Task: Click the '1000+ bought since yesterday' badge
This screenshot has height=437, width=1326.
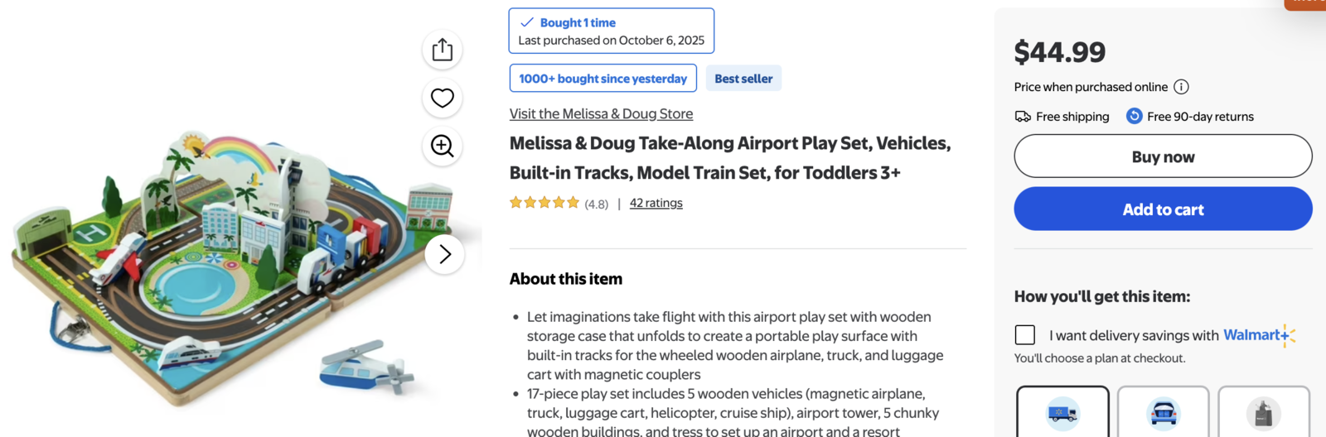Action: [x=603, y=79]
